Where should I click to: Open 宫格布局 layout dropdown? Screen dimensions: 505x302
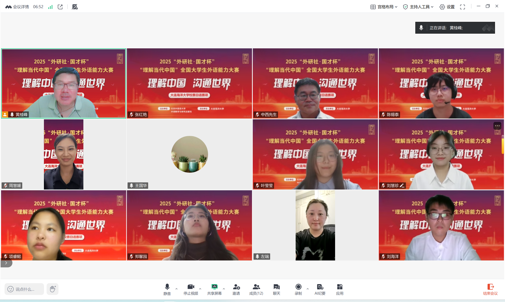(384, 7)
